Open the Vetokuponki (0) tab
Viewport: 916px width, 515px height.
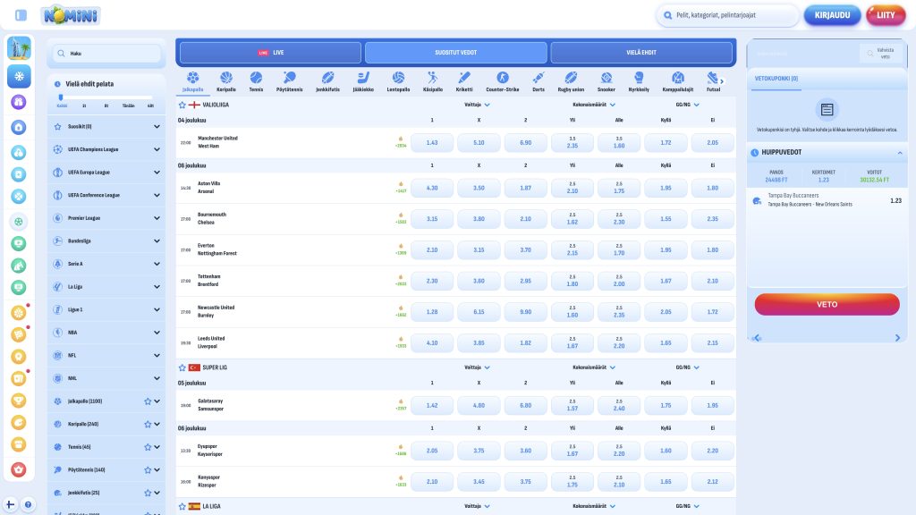(776, 79)
